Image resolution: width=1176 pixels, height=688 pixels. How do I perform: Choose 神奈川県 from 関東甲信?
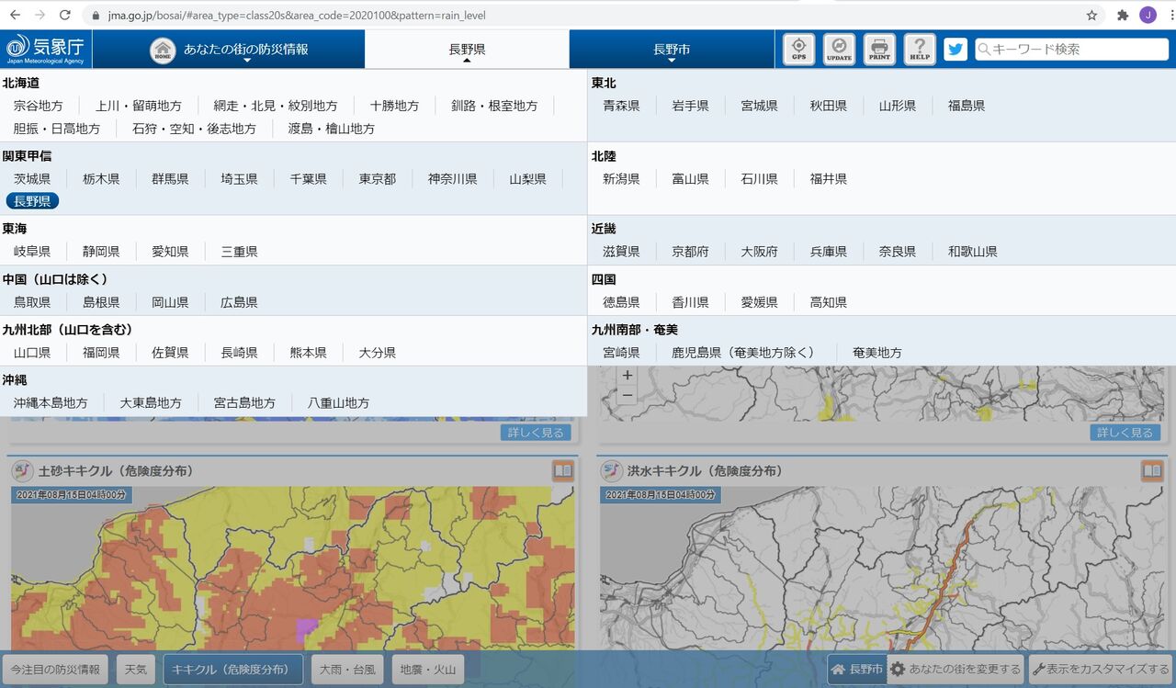pyautogui.click(x=452, y=179)
